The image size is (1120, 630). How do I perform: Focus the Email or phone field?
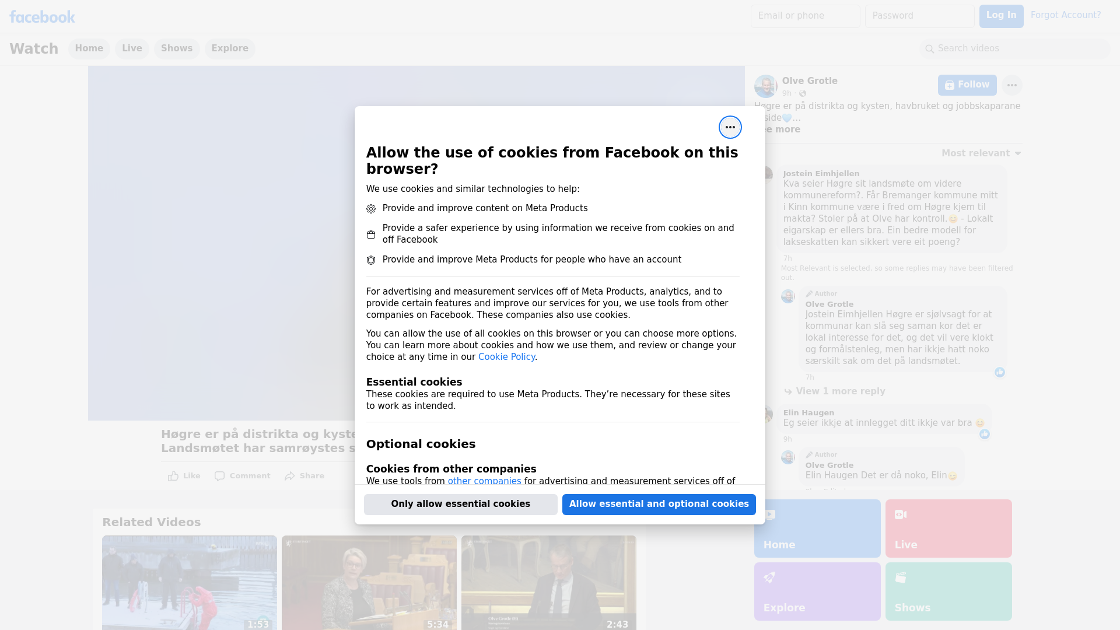806,16
